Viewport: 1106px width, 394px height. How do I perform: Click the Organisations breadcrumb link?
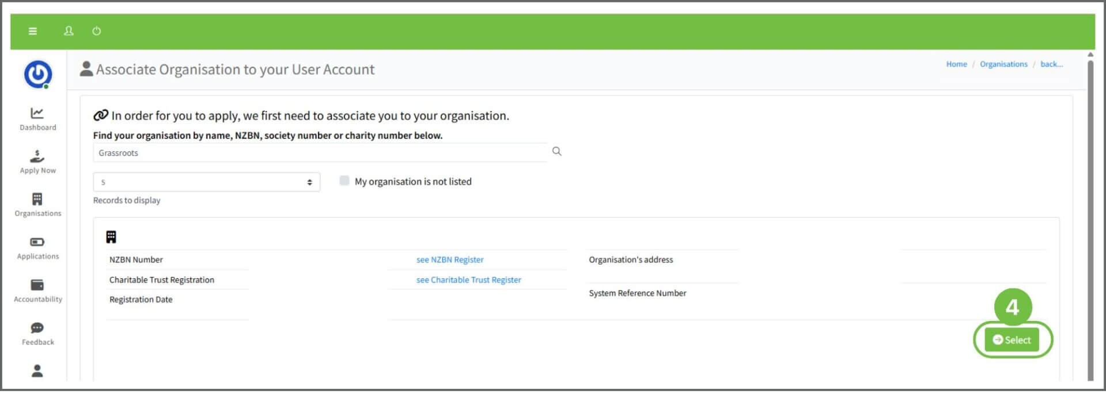(1003, 64)
